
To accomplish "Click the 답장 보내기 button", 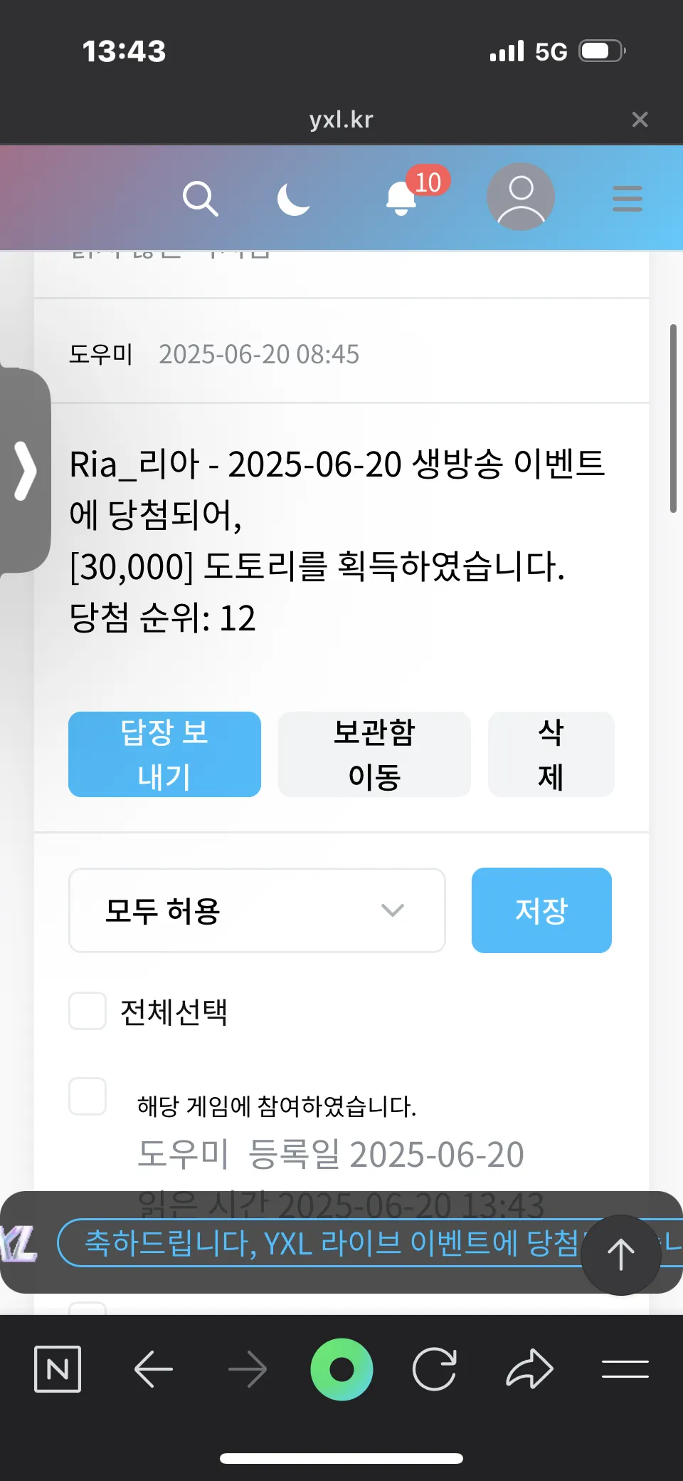I will (x=164, y=754).
